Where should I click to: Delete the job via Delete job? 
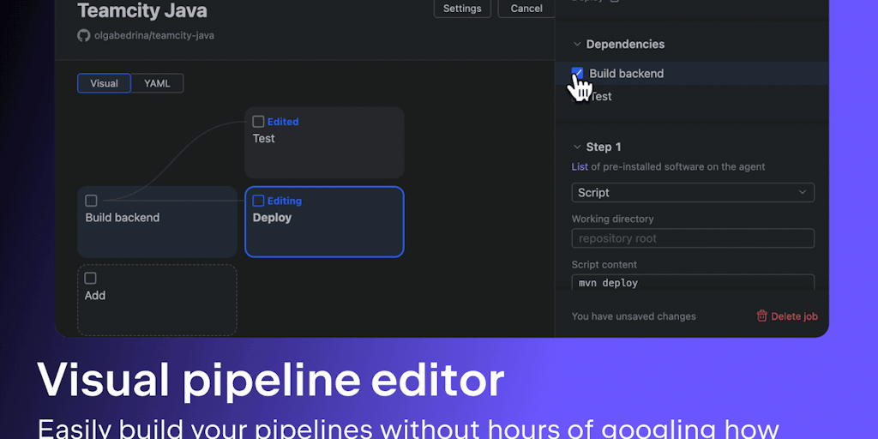(x=787, y=316)
